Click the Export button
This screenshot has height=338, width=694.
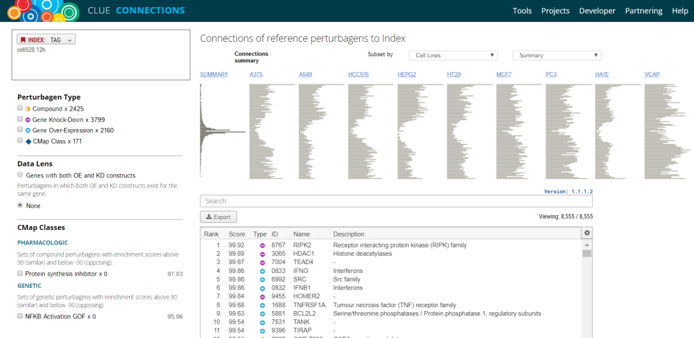click(x=218, y=217)
